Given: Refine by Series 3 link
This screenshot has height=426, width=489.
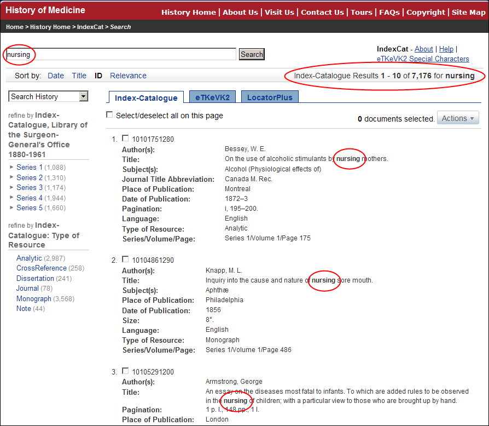Looking at the screenshot, I should (x=30, y=188).
